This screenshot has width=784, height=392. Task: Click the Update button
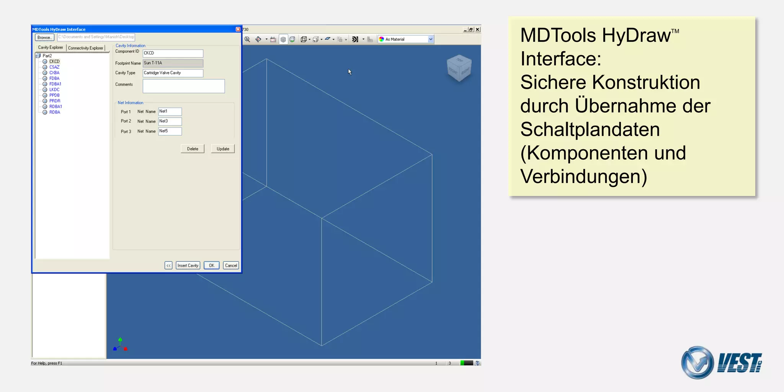pyautogui.click(x=223, y=149)
